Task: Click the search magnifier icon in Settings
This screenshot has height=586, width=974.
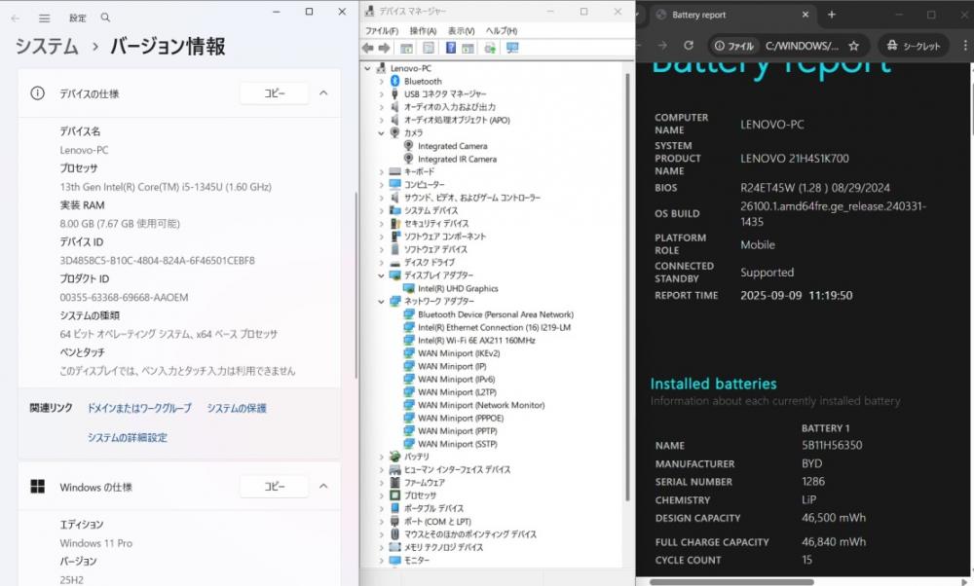Action: pos(105,18)
